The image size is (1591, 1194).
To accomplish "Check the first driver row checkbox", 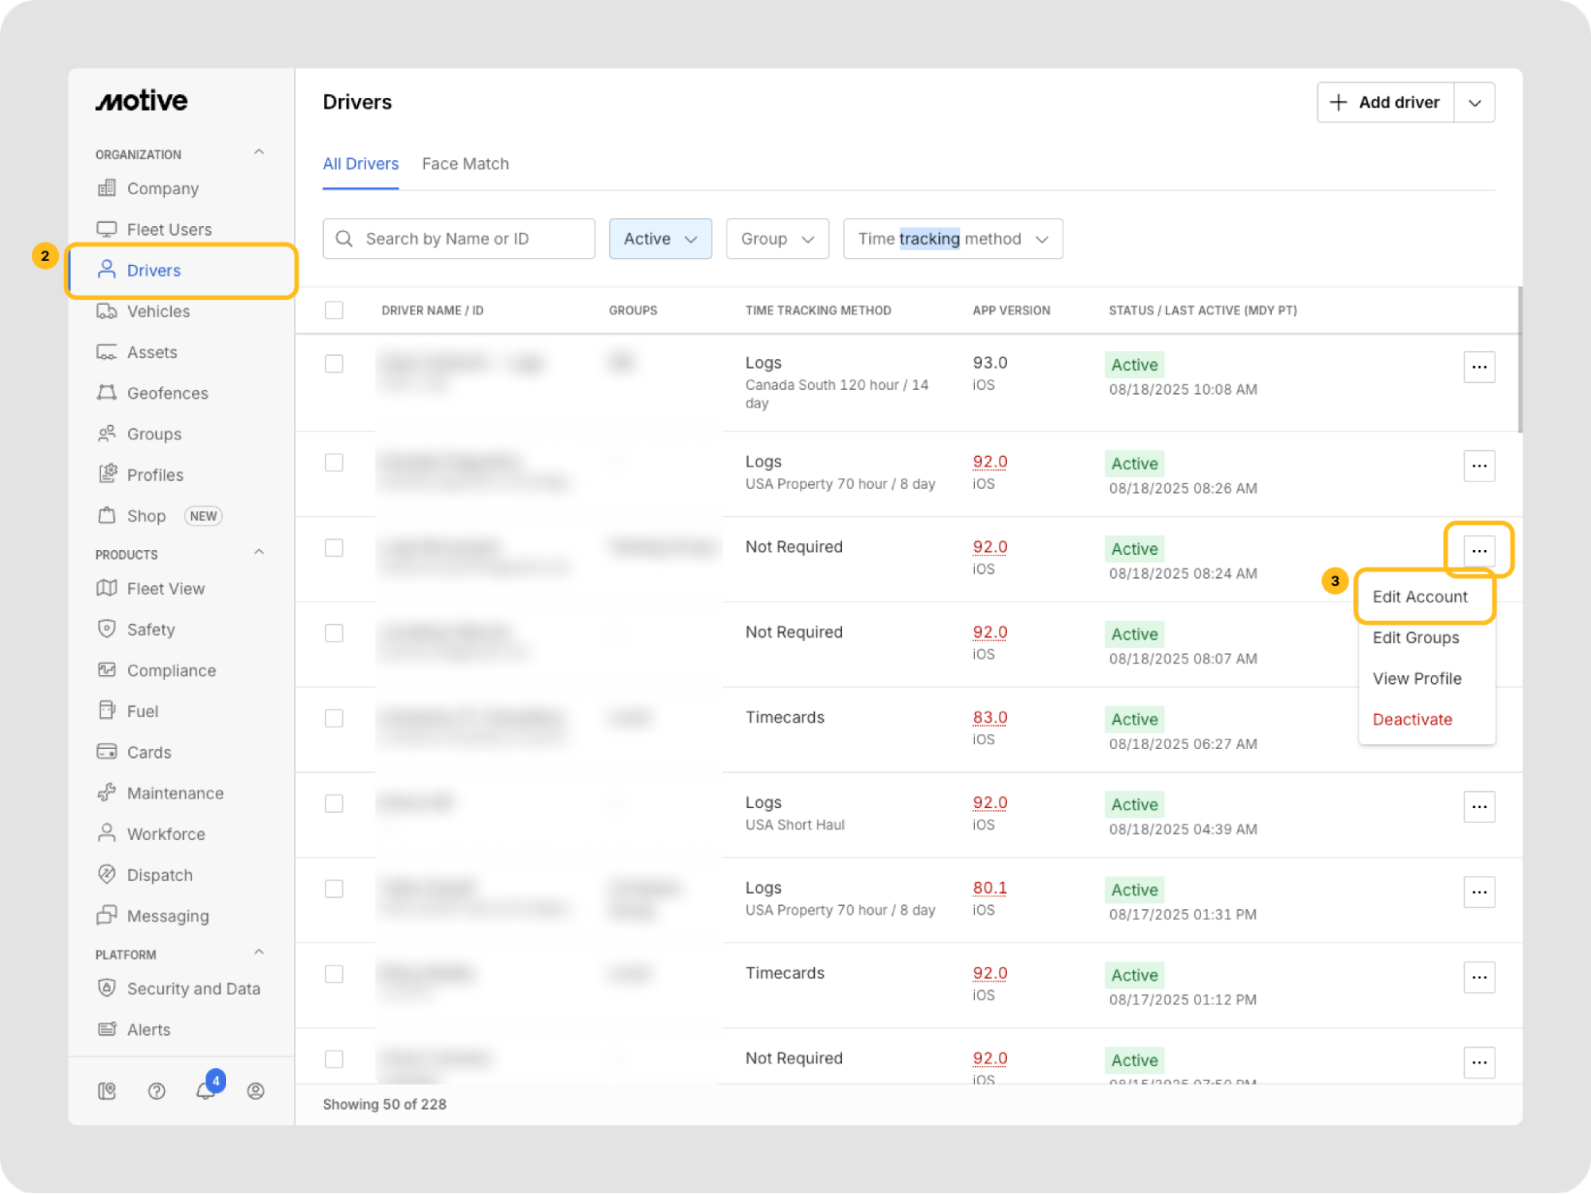I will 334,364.
